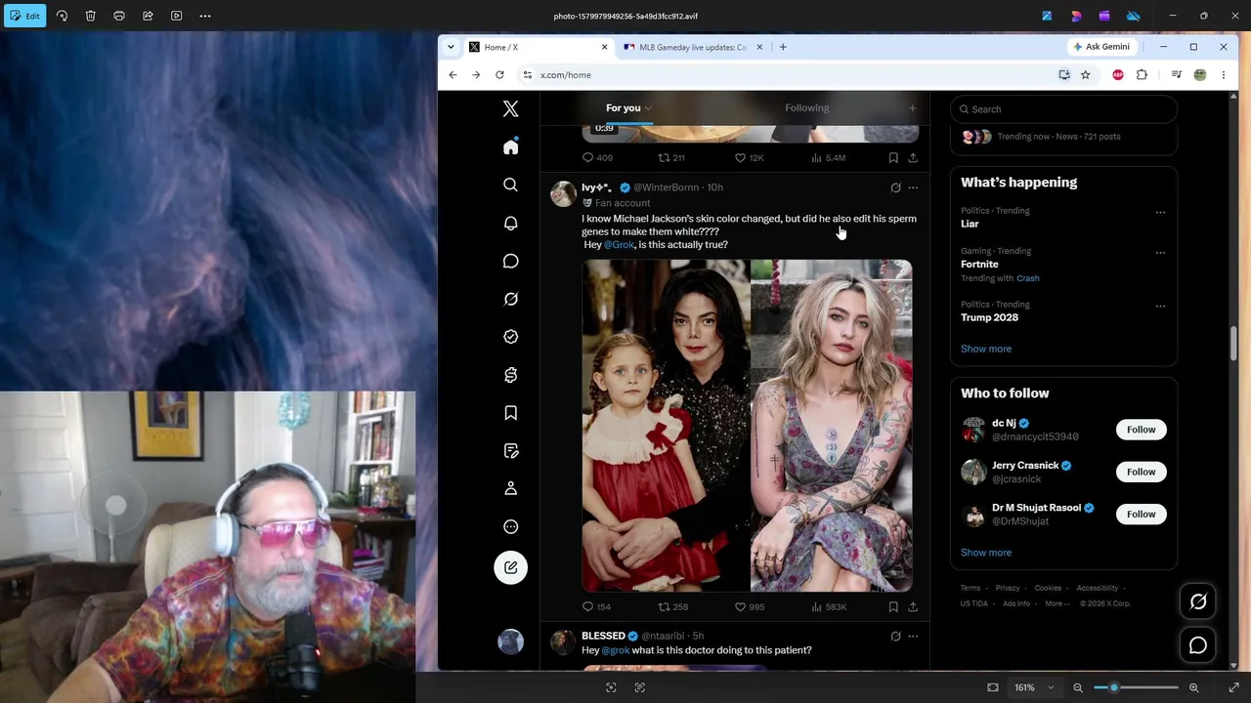Open the ABP ad blocker extension
Viewport: 1251px width, 703px height.
coord(1118,75)
